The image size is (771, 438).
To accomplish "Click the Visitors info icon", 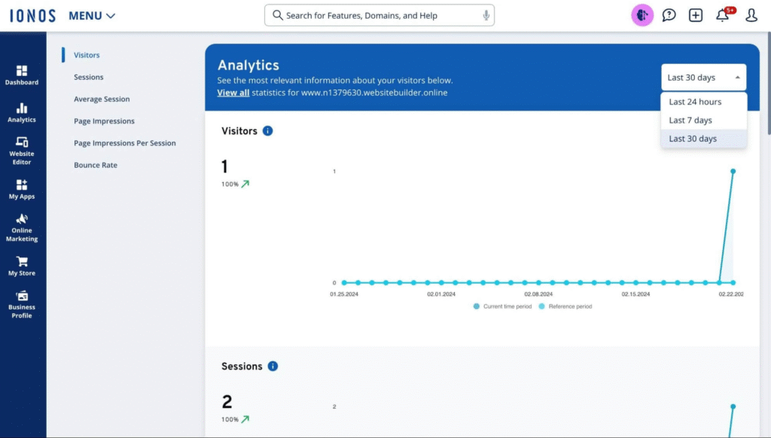I will point(269,130).
